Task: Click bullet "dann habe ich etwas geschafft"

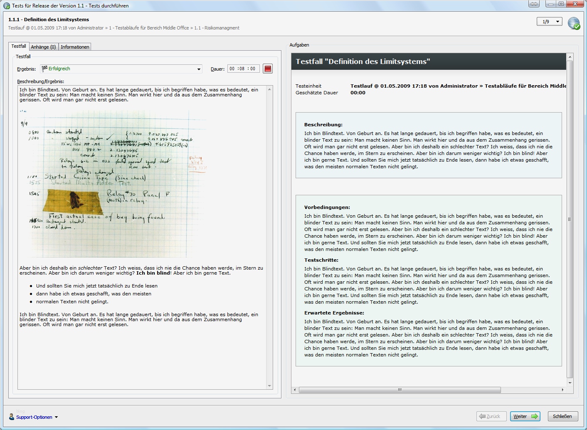Action: [94, 294]
